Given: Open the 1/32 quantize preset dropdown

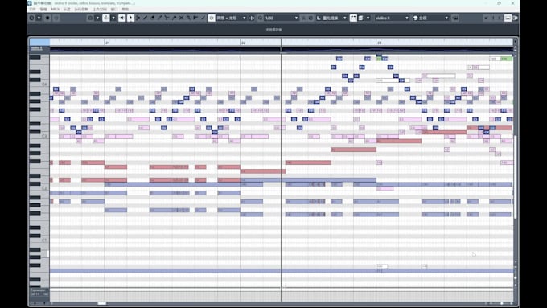Looking at the screenshot, I should click(282, 18).
